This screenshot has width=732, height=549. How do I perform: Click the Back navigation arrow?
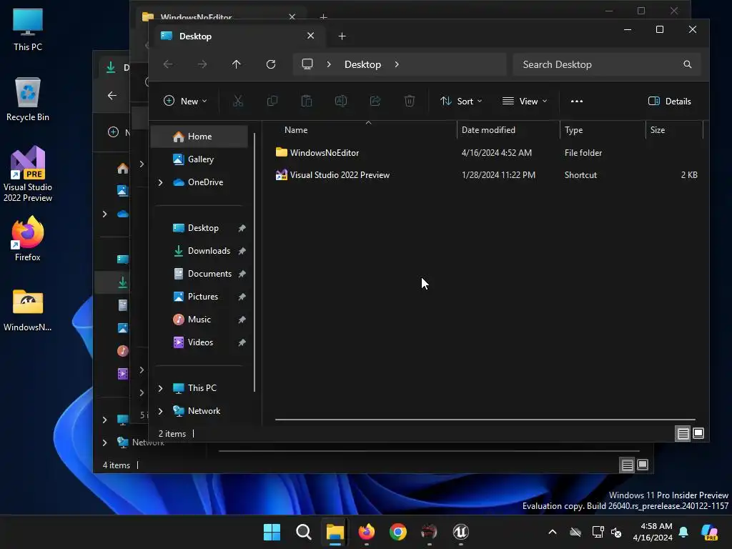coord(167,64)
